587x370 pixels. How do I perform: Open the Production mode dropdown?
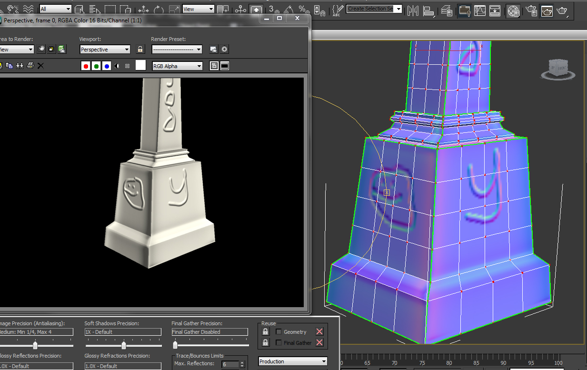(x=292, y=361)
